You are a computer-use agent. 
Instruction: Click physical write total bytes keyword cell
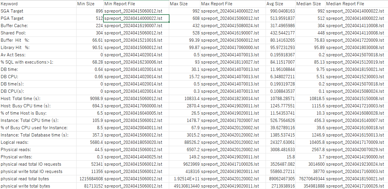(38, 186)
